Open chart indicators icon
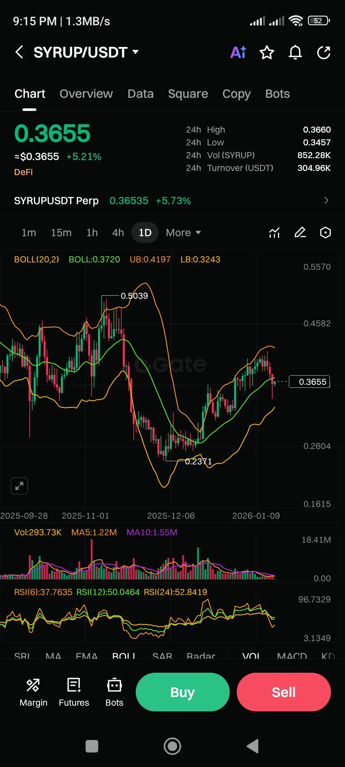This screenshot has width=345, height=767. click(x=274, y=232)
